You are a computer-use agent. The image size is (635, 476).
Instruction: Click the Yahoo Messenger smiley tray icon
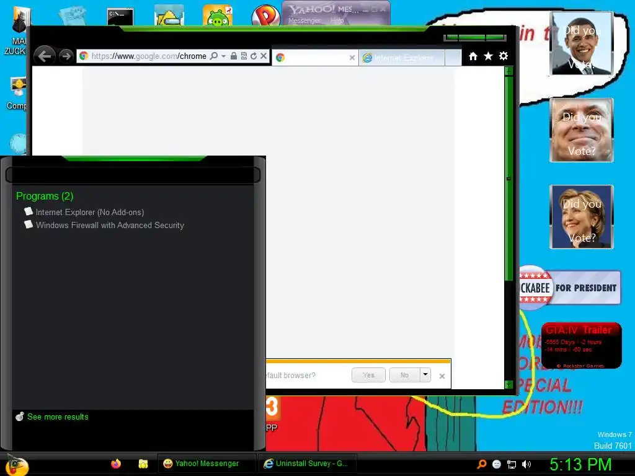(x=497, y=464)
